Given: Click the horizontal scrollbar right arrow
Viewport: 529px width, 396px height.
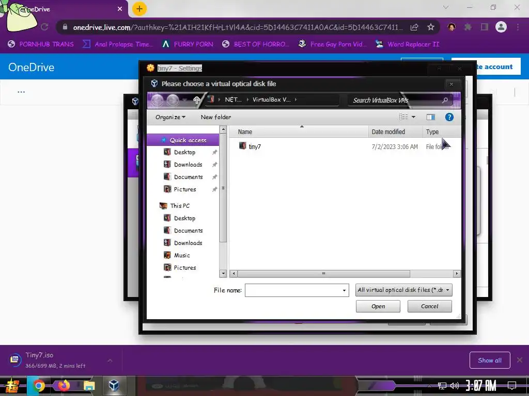Looking at the screenshot, I should click(457, 273).
